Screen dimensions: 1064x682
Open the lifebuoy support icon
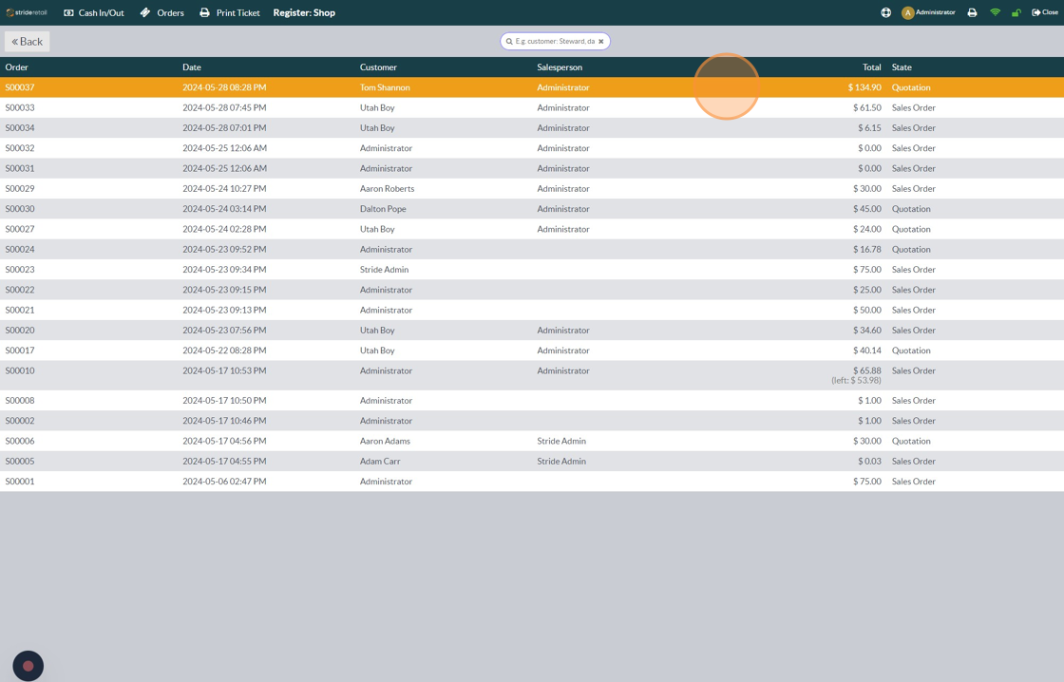click(x=885, y=12)
